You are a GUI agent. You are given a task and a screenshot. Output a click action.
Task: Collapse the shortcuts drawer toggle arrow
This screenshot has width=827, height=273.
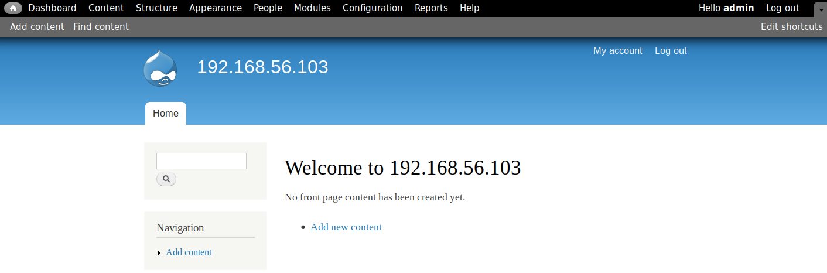point(820,9)
